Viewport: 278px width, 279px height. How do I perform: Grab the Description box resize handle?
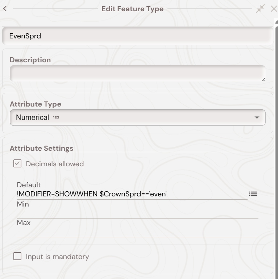coord(263,79)
